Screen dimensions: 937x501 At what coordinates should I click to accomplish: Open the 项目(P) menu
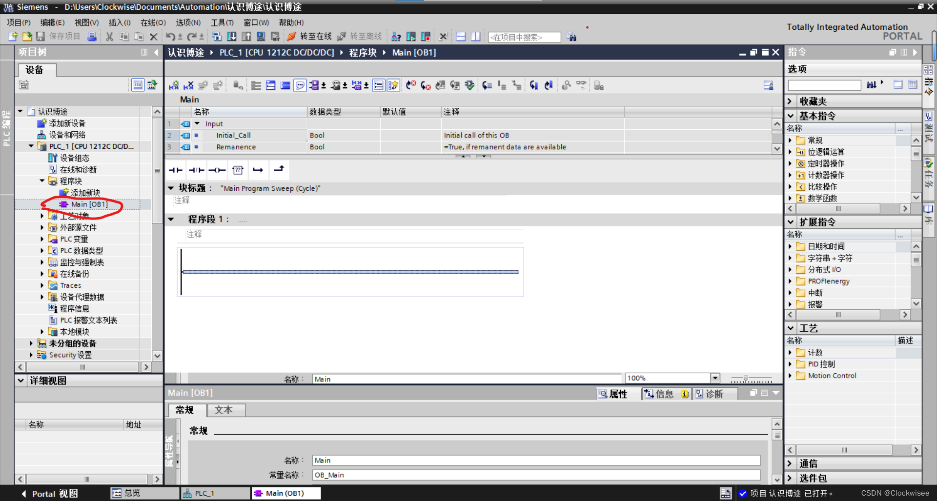point(19,22)
